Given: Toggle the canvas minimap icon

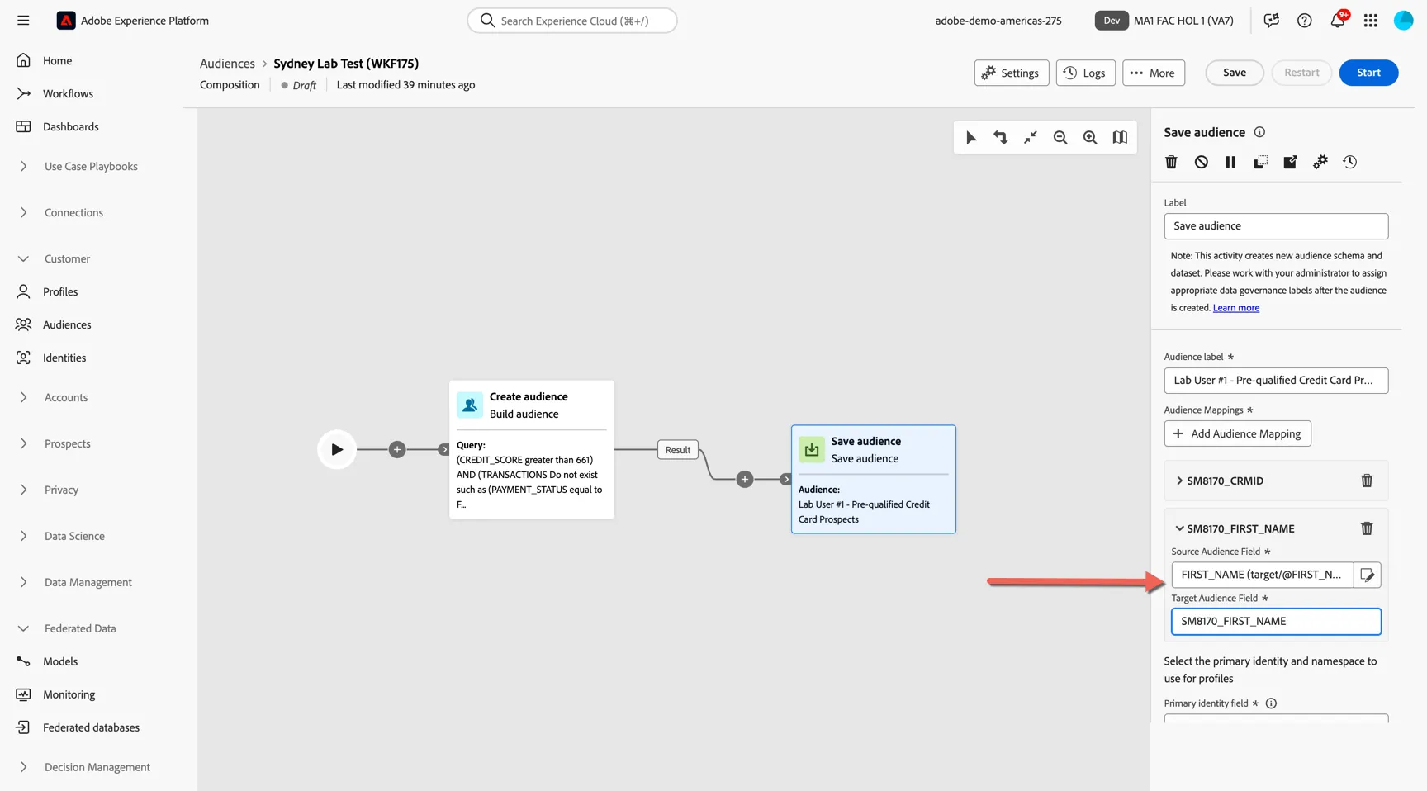Looking at the screenshot, I should coord(1120,138).
